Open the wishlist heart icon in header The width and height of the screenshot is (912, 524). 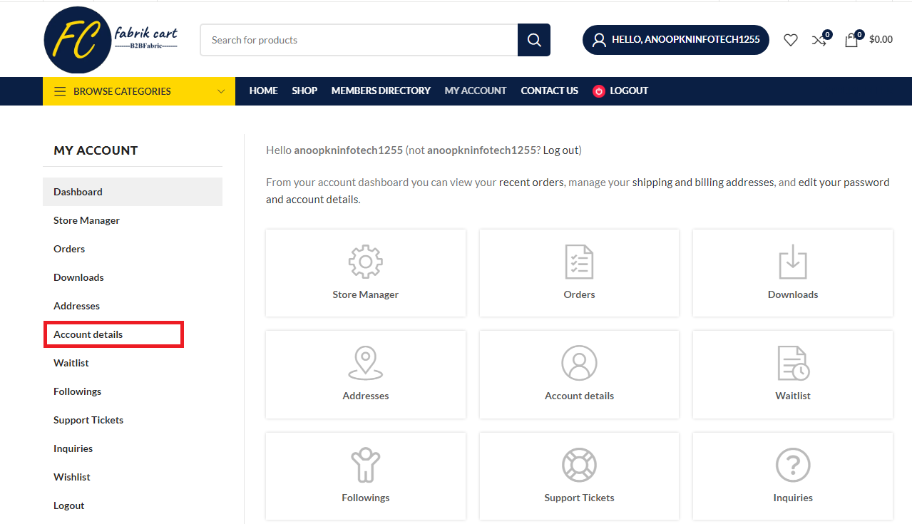[x=790, y=40]
